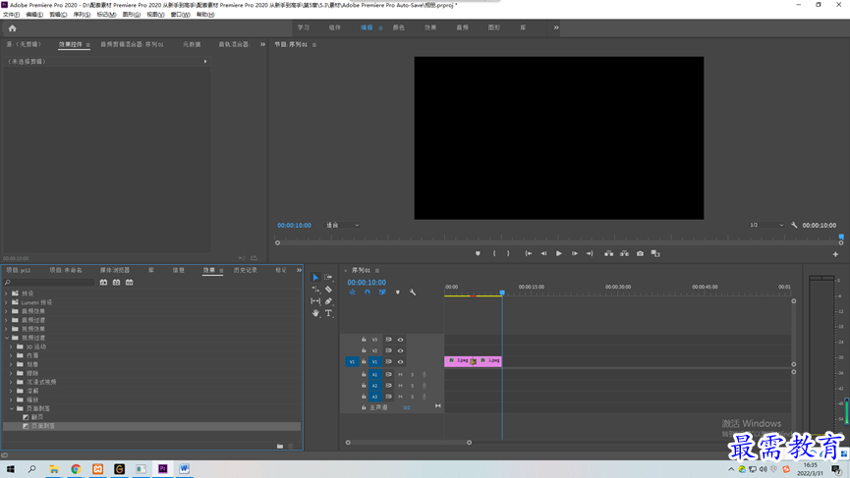Screen dimensions: 850x478
Task: Show more workspaces overflow arrows
Action: pos(556,27)
